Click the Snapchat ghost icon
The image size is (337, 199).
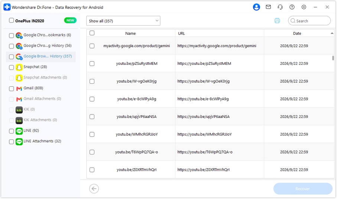(19, 67)
